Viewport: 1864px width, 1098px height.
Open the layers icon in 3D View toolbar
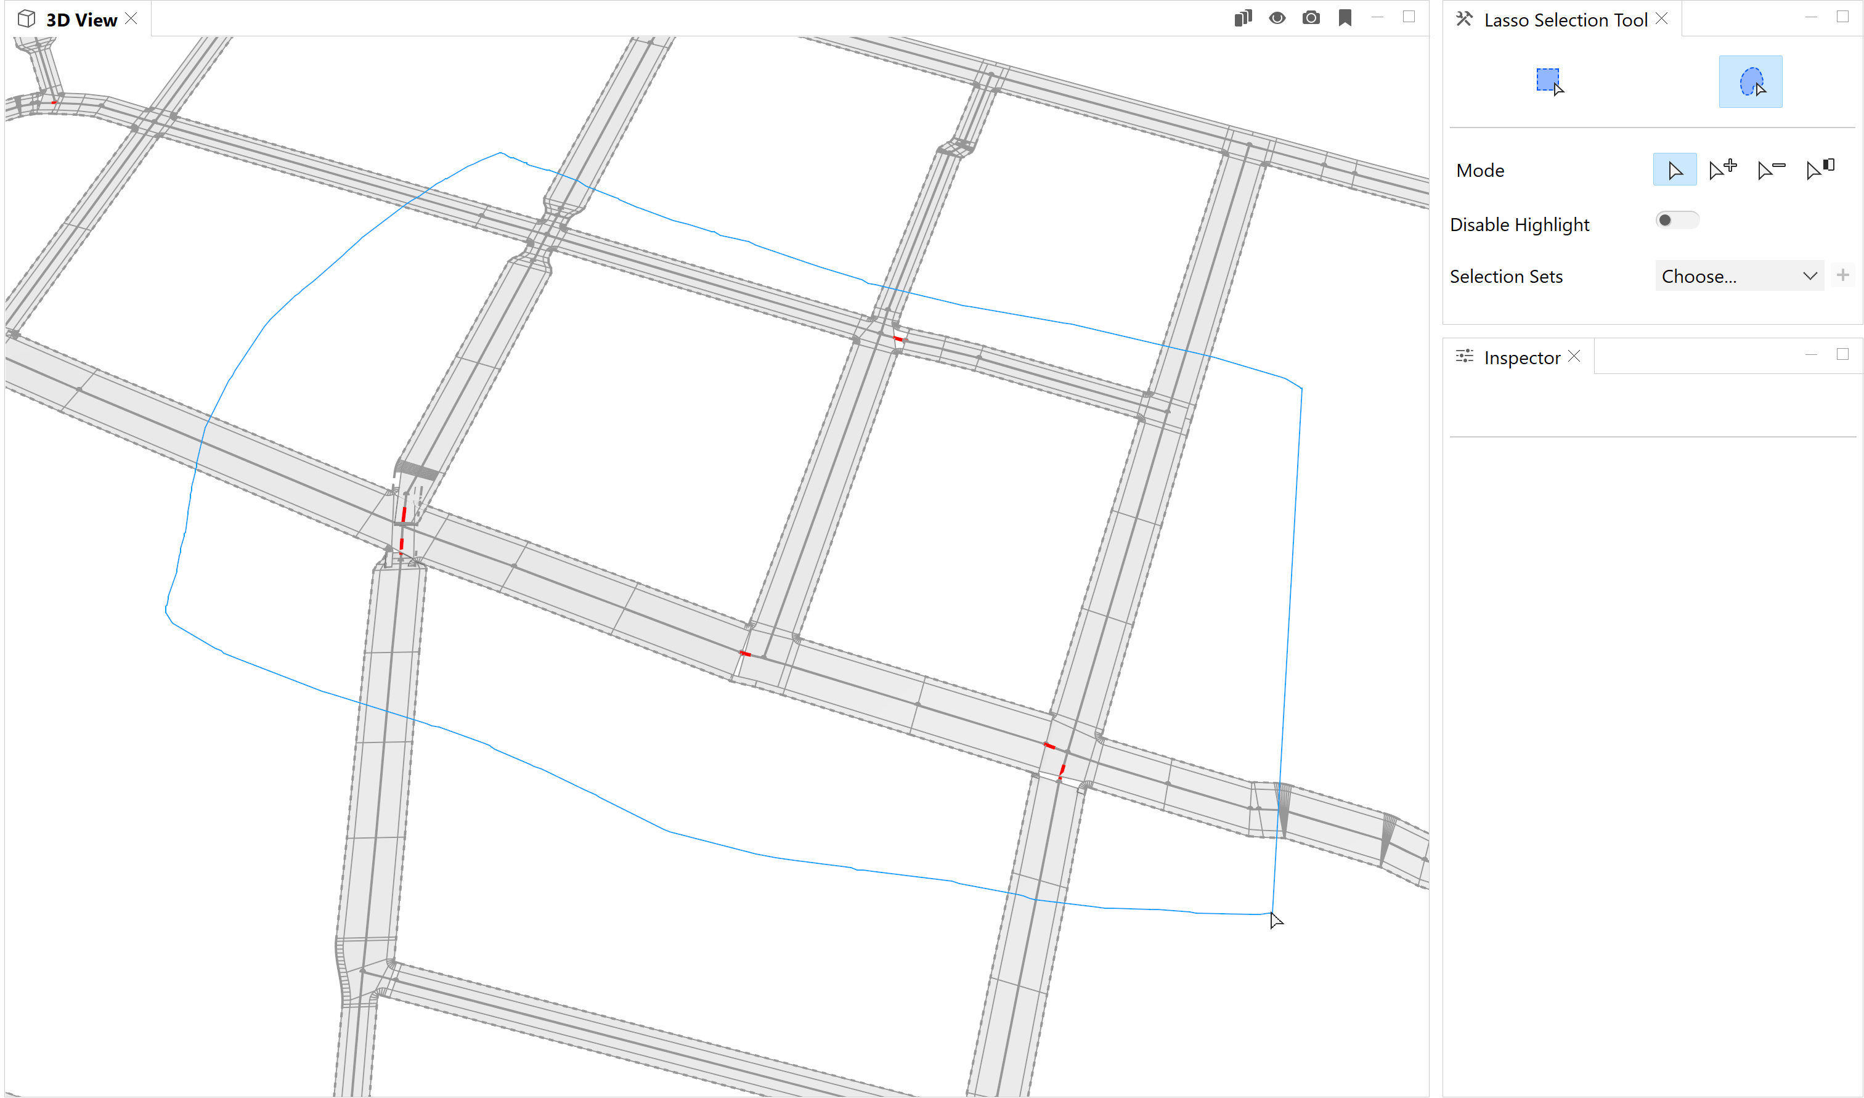pyautogui.click(x=1242, y=18)
